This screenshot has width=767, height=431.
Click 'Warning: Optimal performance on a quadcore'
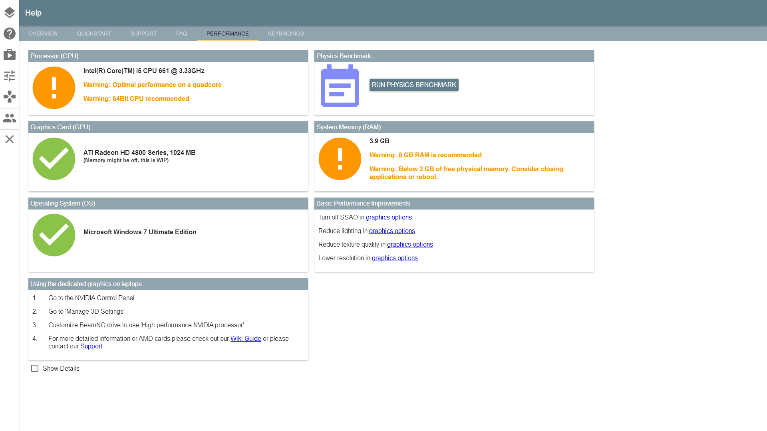pos(152,85)
